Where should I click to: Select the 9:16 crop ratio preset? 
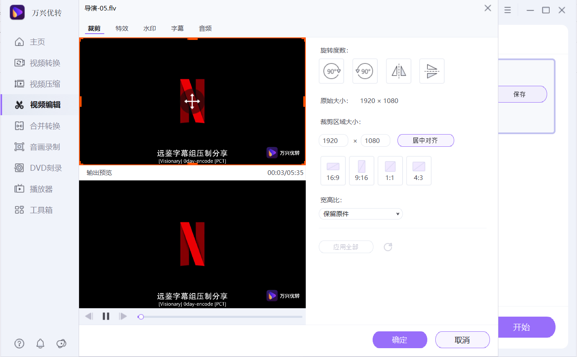pyautogui.click(x=362, y=171)
